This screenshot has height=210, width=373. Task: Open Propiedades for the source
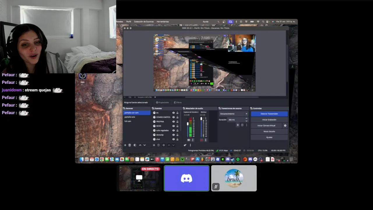pos(163,102)
